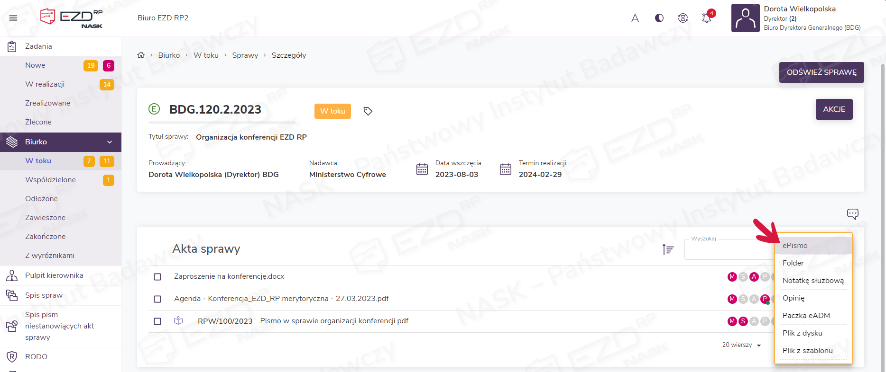886x372 pixels.
Task: Click the Wyszukaj search field
Action: [728, 250]
